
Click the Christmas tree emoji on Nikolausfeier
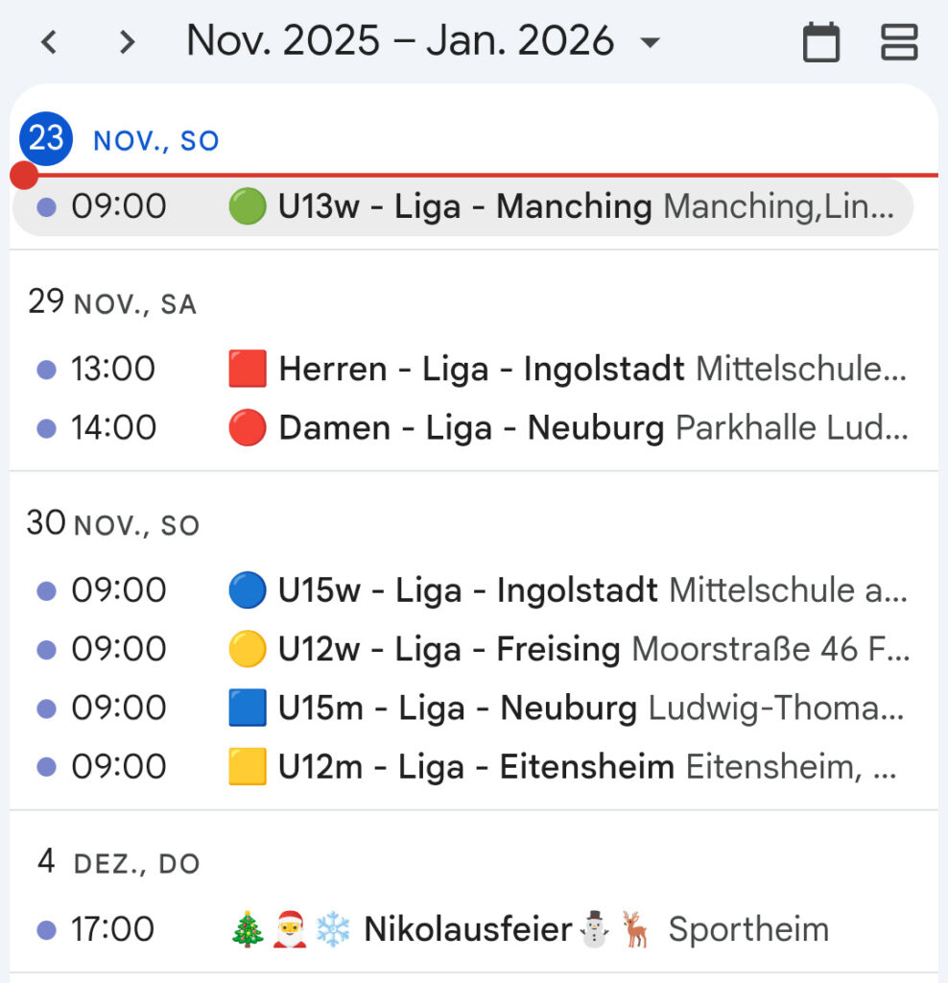coord(249,929)
